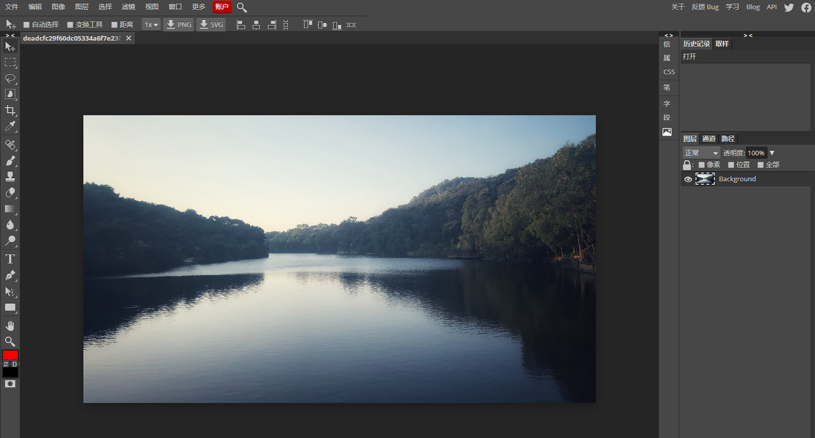Select the Crop tool
Screen dimensions: 815x438
click(10, 110)
